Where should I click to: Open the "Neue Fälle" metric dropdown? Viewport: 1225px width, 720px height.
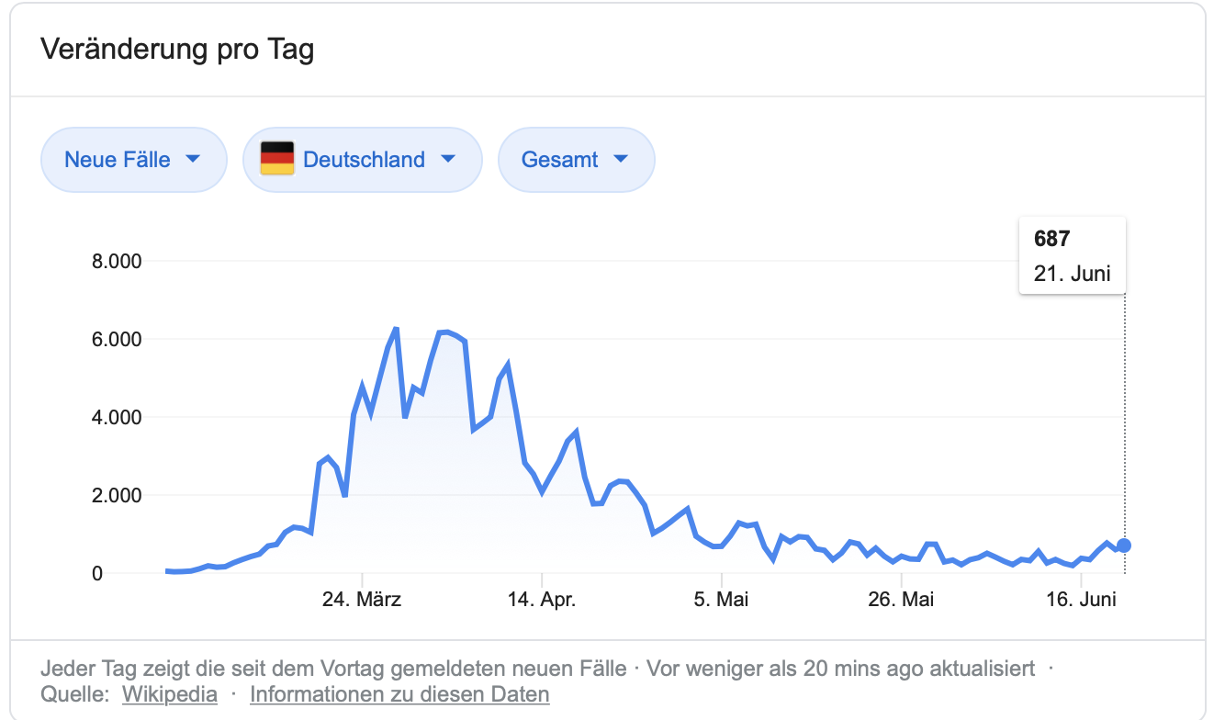click(x=132, y=160)
